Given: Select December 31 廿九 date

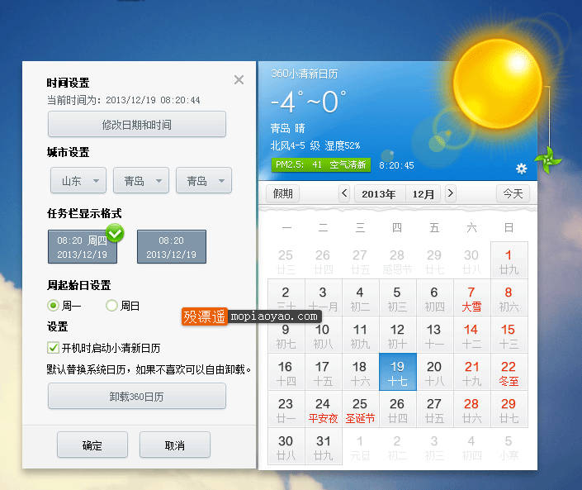Looking at the screenshot, I should [324, 446].
